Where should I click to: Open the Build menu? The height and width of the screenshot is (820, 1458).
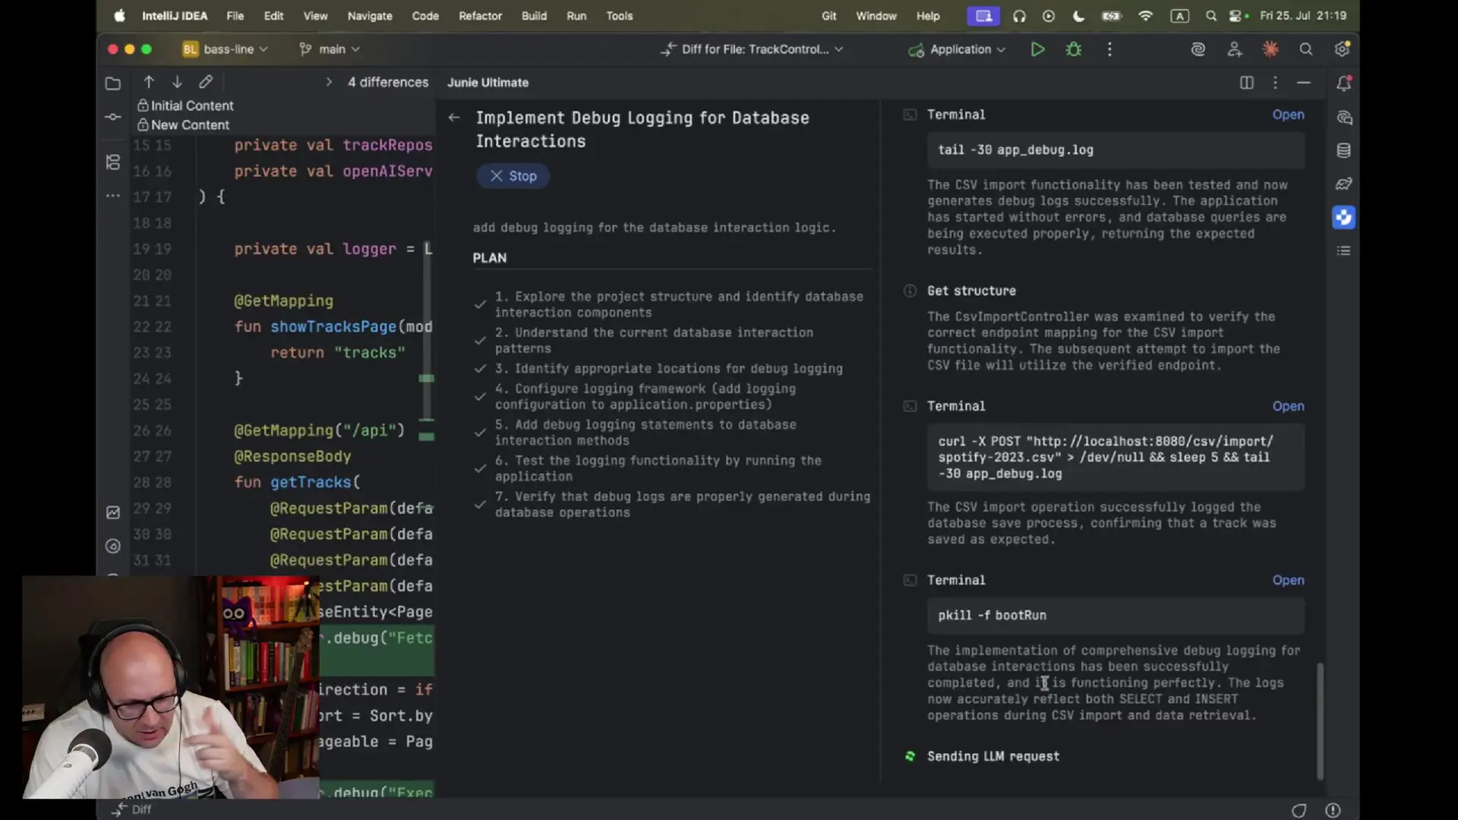(x=534, y=16)
